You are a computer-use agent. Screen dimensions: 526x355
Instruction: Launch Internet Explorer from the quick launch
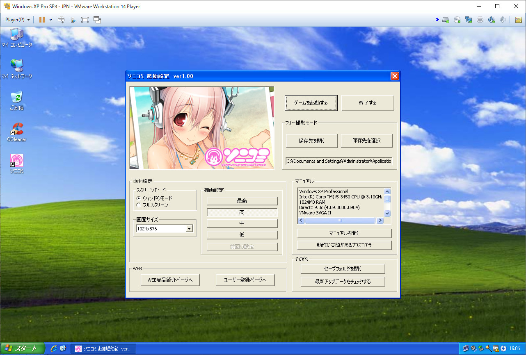(x=54, y=348)
